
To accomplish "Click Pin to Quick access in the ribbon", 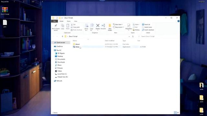I will [56, 27].
